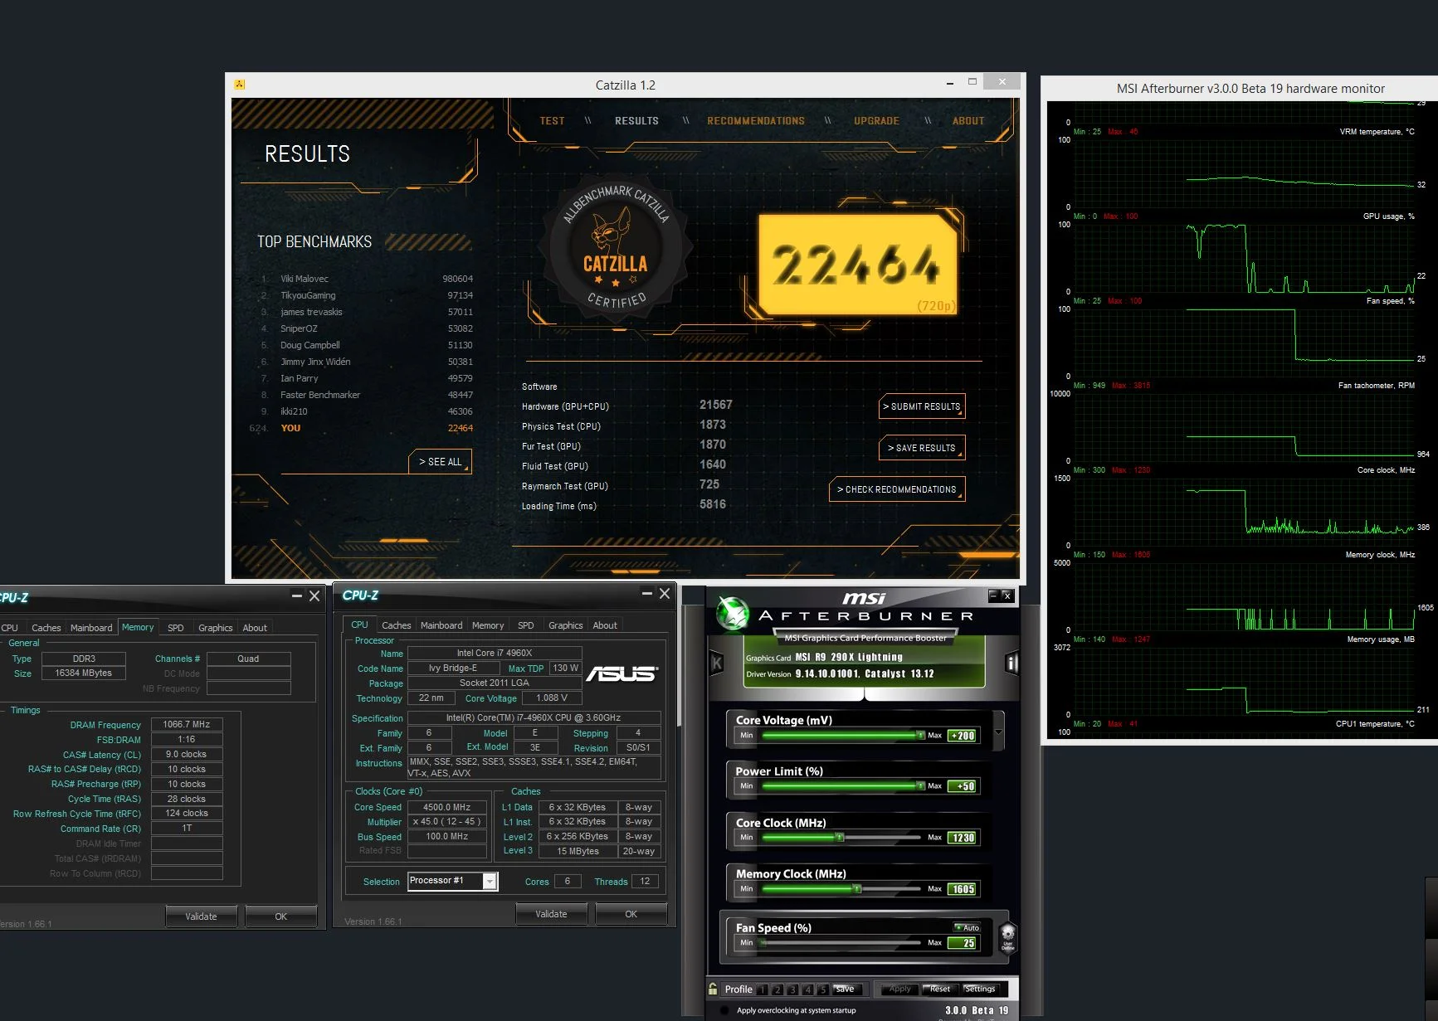Open the Processor #1 selection dropdown
Viewport: 1438px width, 1021px height.
pos(490,881)
